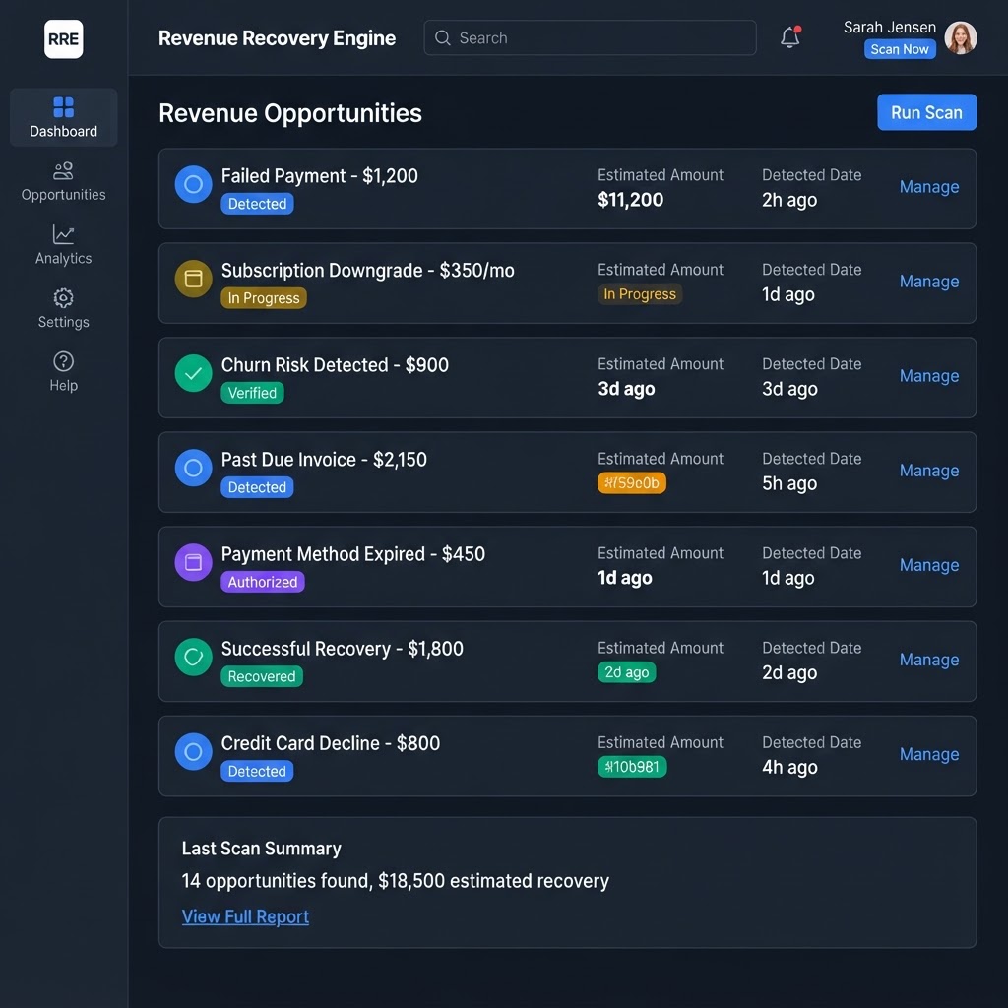Click the Scan Now badge
The image size is (1008, 1008).
coord(900,49)
